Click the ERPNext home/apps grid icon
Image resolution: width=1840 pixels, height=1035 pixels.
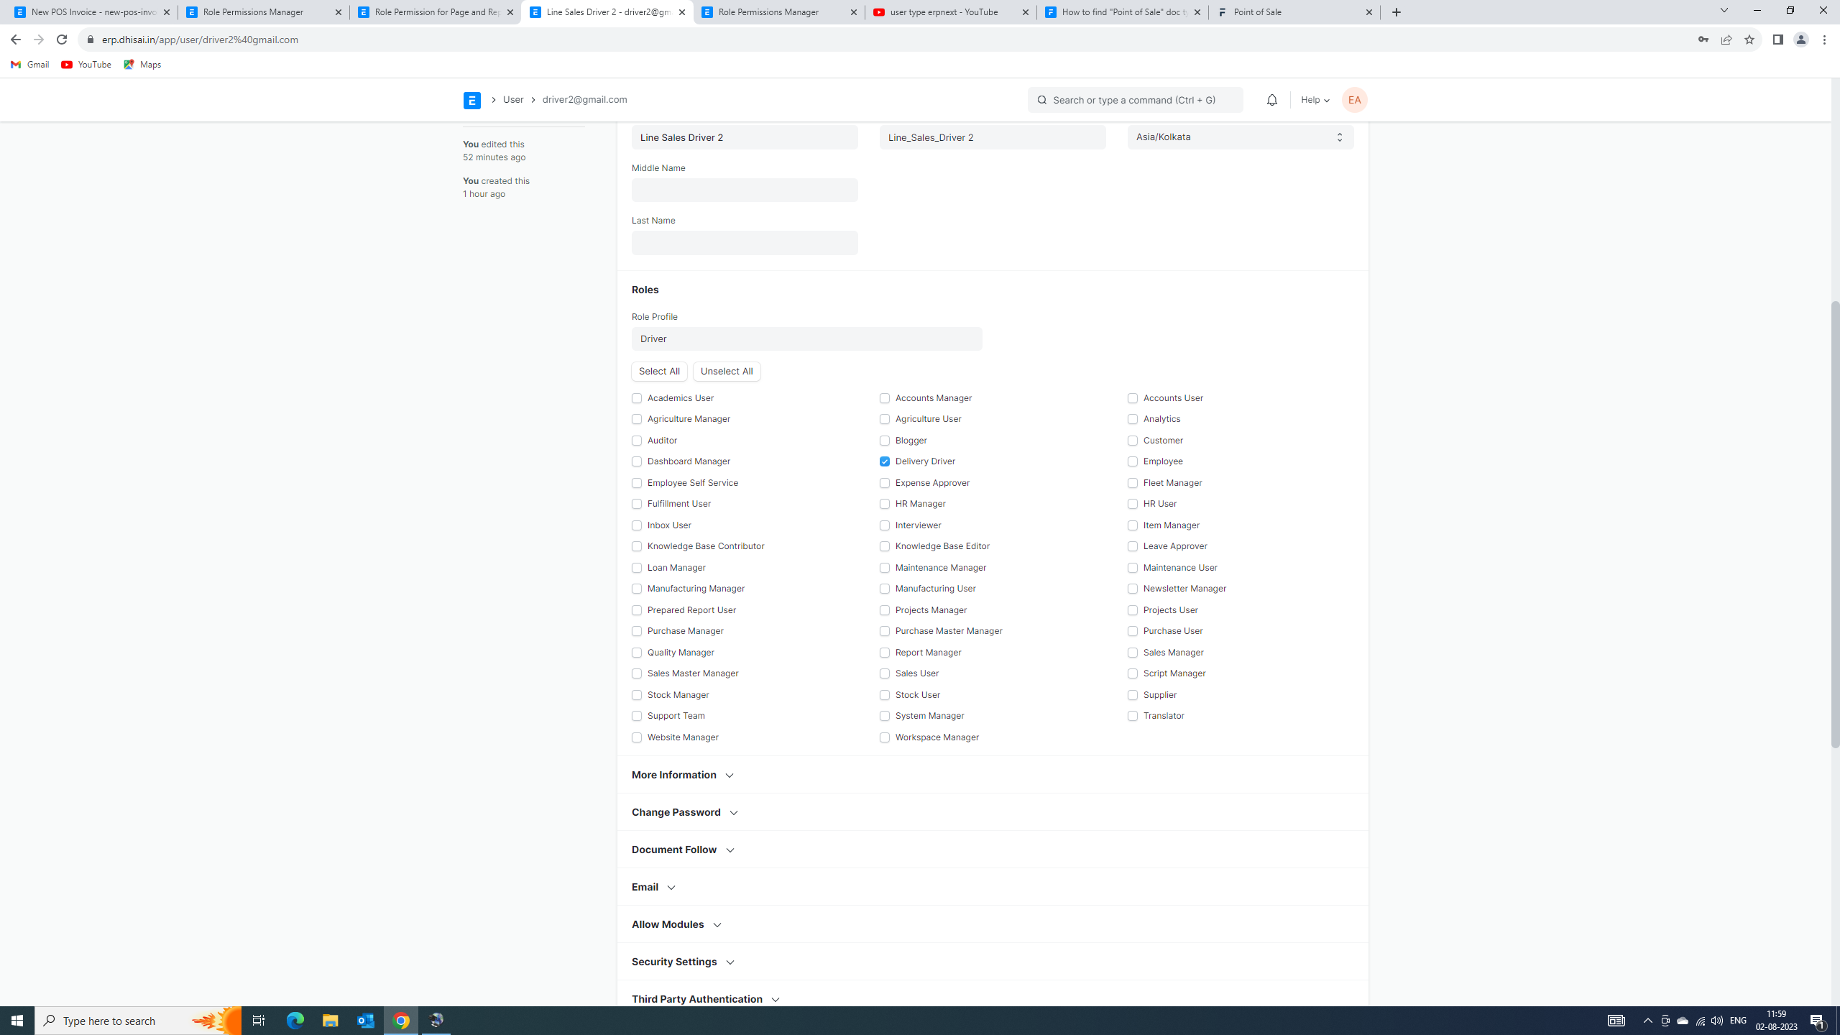(x=473, y=100)
